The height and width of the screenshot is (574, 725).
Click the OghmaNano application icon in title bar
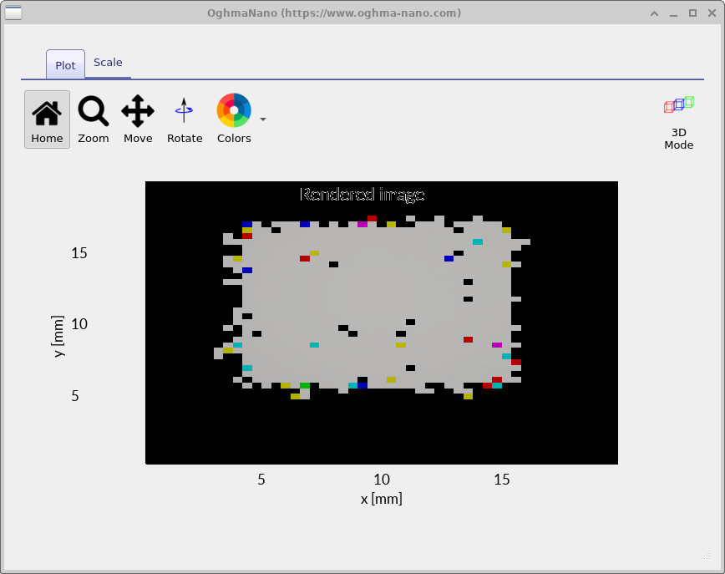[x=13, y=13]
